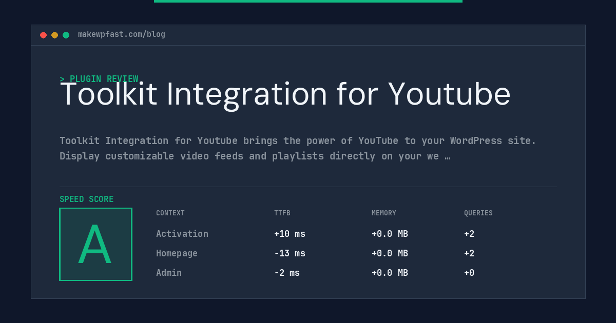The width and height of the screenshot is (616, 323).
Task: Click the green window dot
Action: (x=66, y=35)
